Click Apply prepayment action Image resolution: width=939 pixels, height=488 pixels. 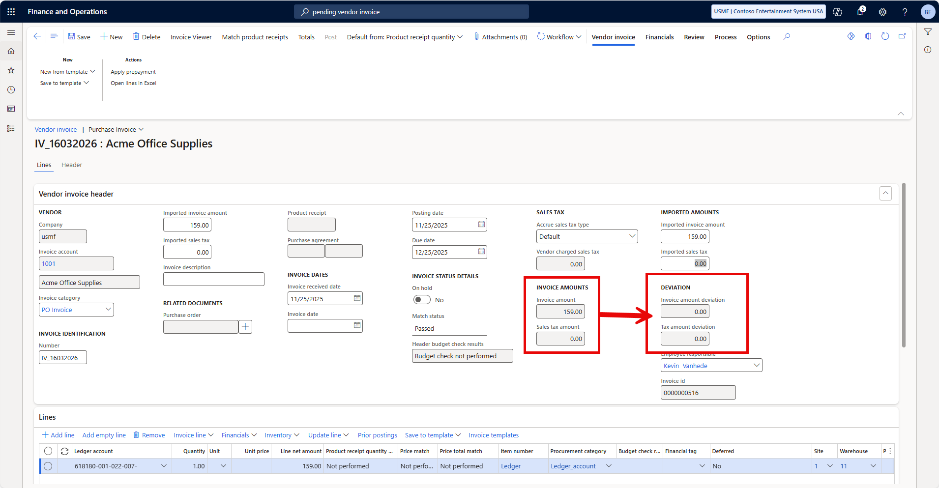(x=133, y=72)
